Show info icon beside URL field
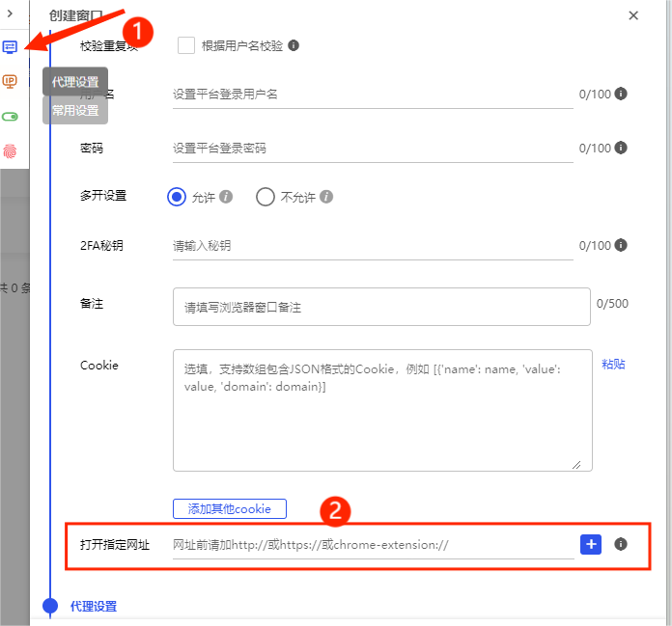This screenshot has height=626, width=672. [621, 544]
